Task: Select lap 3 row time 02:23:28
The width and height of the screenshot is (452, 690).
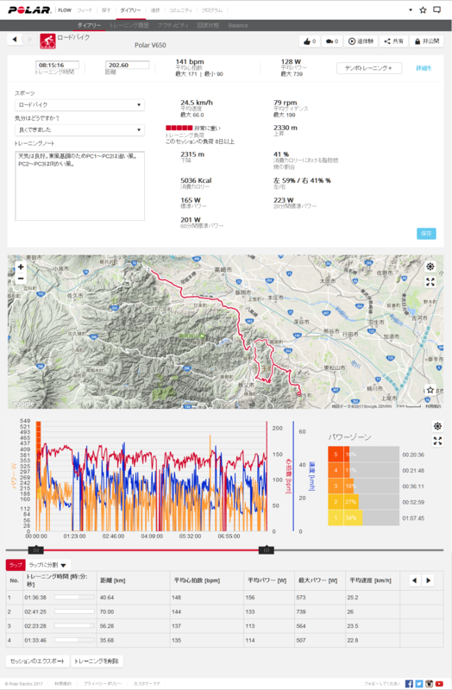Action: point(35,626)
